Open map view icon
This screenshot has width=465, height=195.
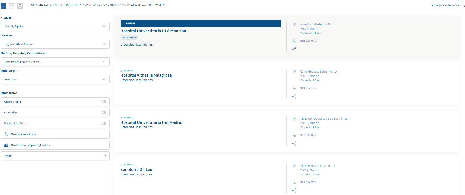(x=20, y=6)
